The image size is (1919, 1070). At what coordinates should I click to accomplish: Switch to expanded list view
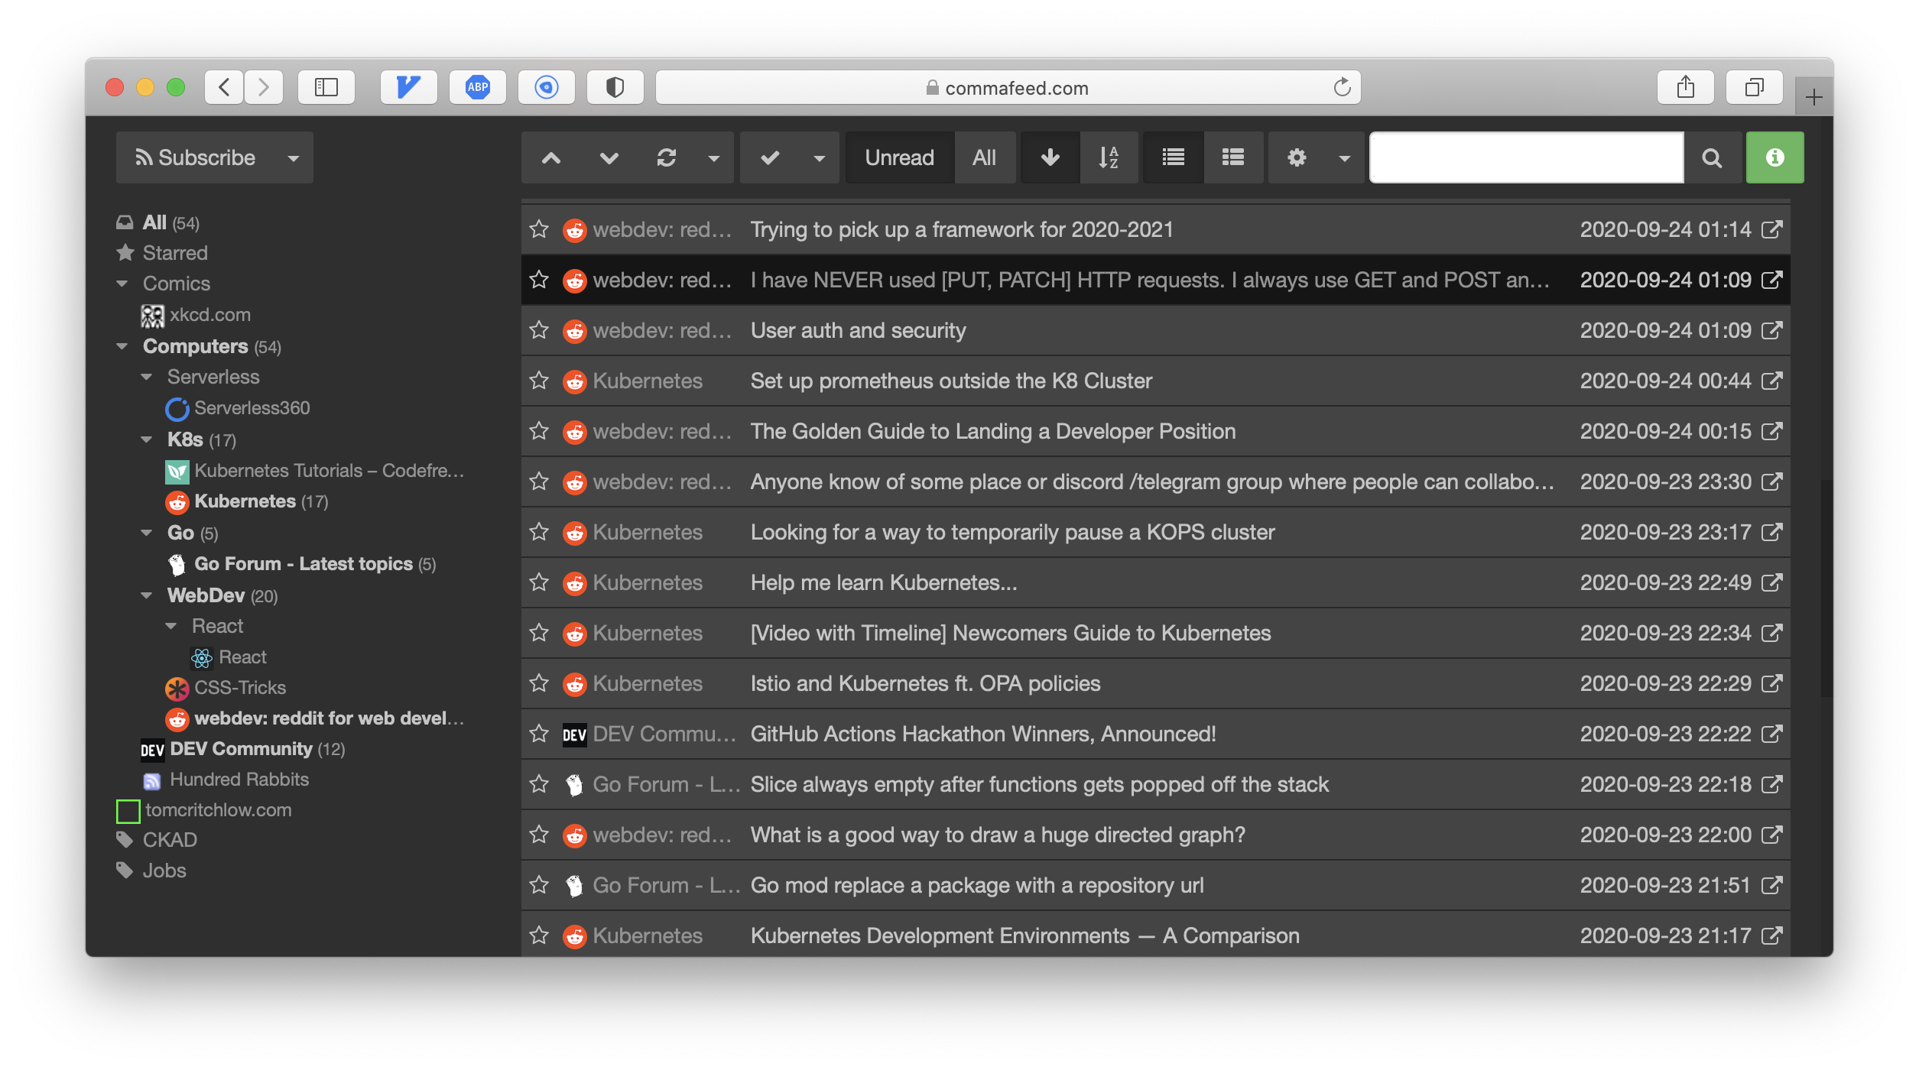pyautogui.click(x=1233, y=157)
